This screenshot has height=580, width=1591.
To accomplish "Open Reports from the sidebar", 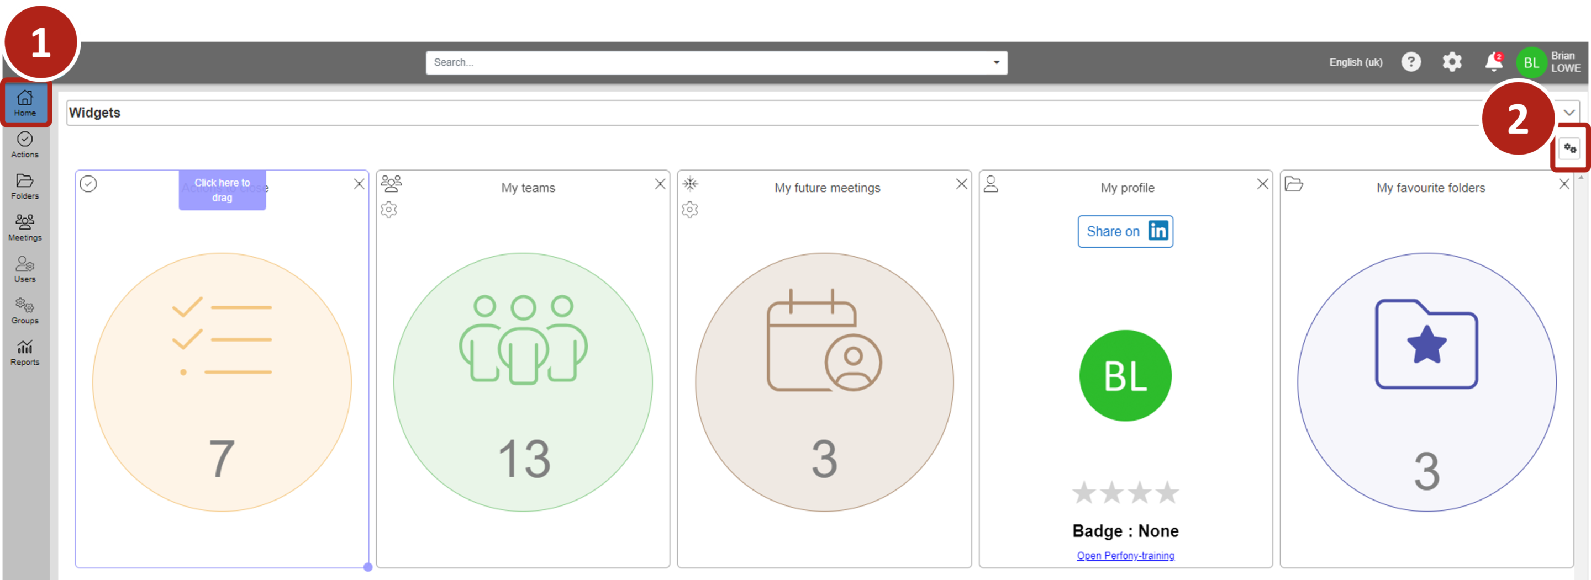I will 25,352.
